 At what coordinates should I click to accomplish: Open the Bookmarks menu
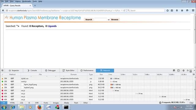tap(27, 1)
